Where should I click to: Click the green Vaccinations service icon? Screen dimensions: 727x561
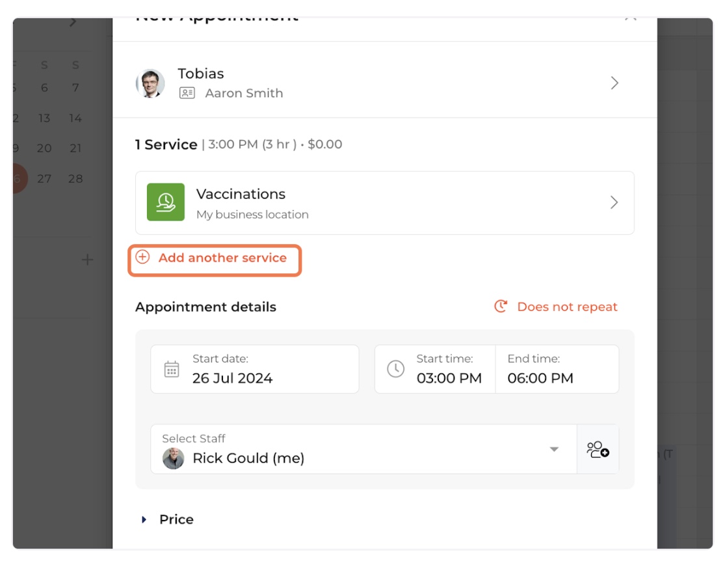tap(166, 202)
